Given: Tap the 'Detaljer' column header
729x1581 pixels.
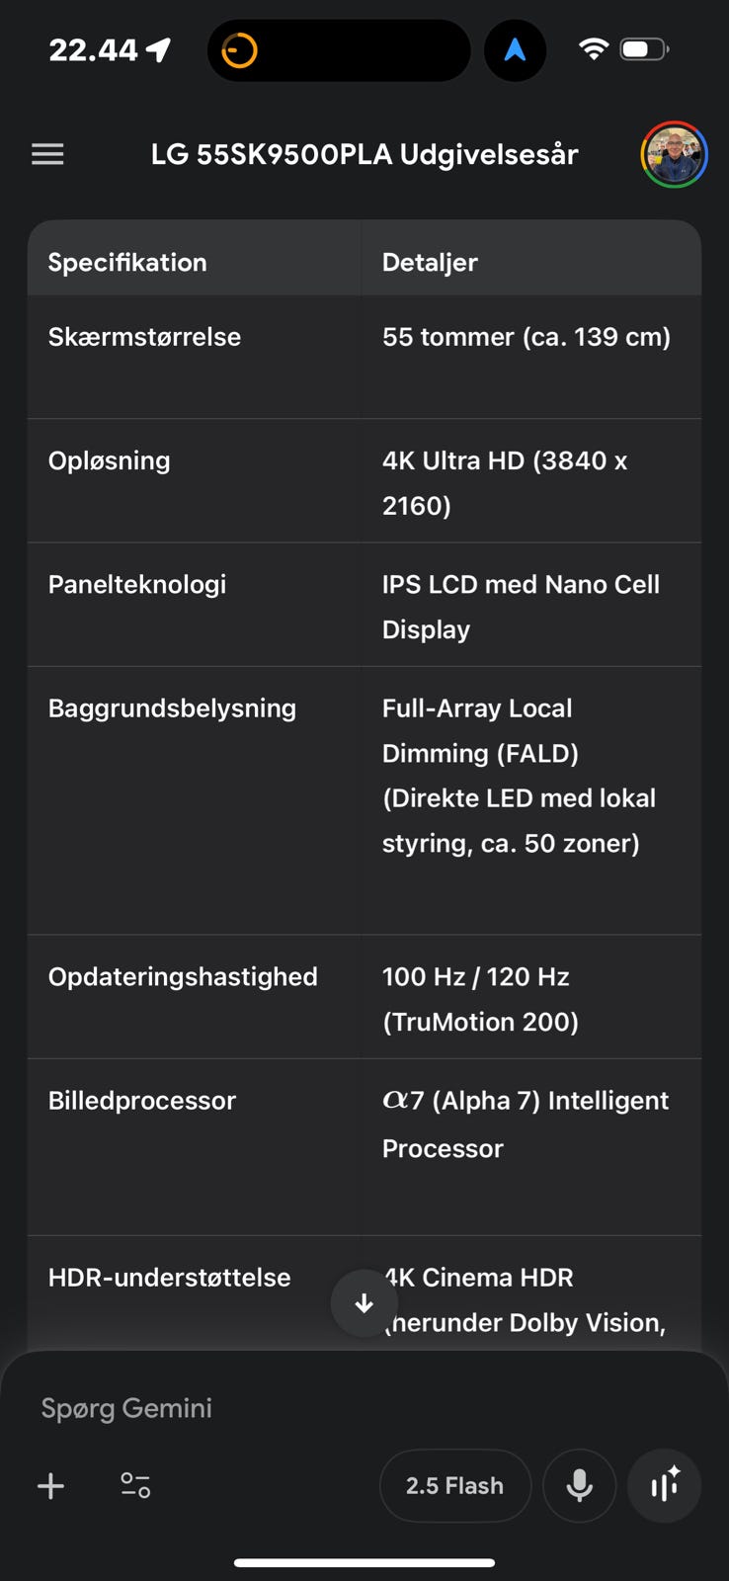Looking at the screenshot, I should click(430, 262).
